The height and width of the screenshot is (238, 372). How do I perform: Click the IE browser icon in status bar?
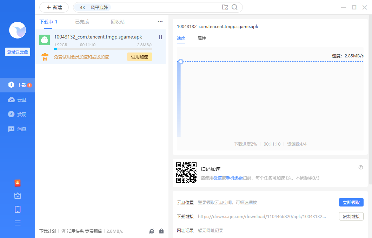pos(152,231)
